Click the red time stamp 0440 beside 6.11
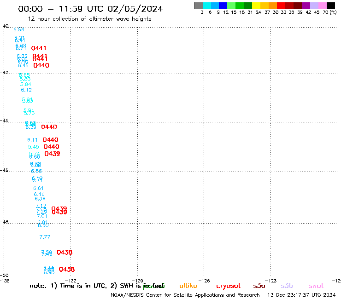This screenshot has height=299, width=341. (50, 140)
